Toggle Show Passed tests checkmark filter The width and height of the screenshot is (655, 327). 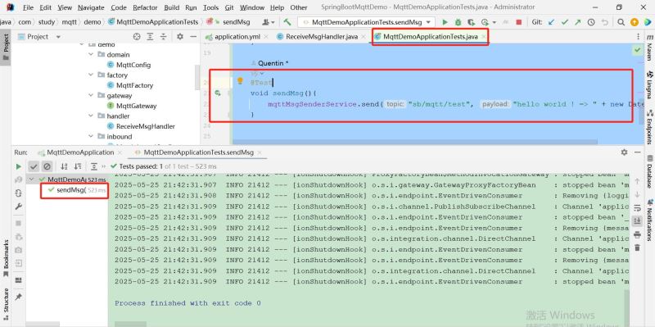tap(34, 166)
